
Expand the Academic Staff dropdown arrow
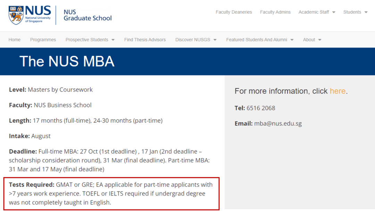[x=334, y=12]
